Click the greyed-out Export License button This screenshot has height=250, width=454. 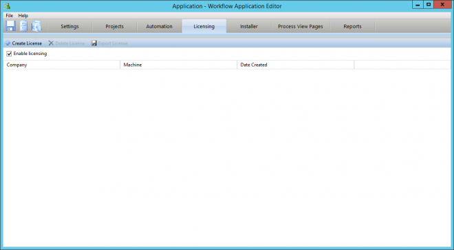click(x=109, y=43)
